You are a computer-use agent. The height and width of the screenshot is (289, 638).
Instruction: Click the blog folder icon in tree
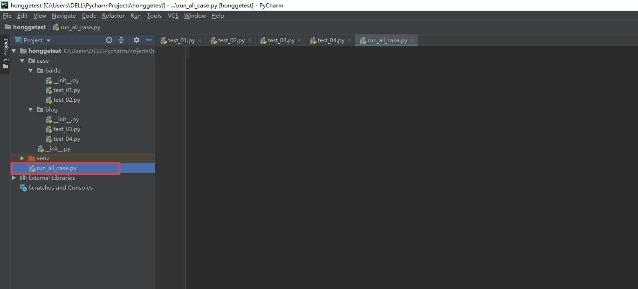click(x=40, y=110)
